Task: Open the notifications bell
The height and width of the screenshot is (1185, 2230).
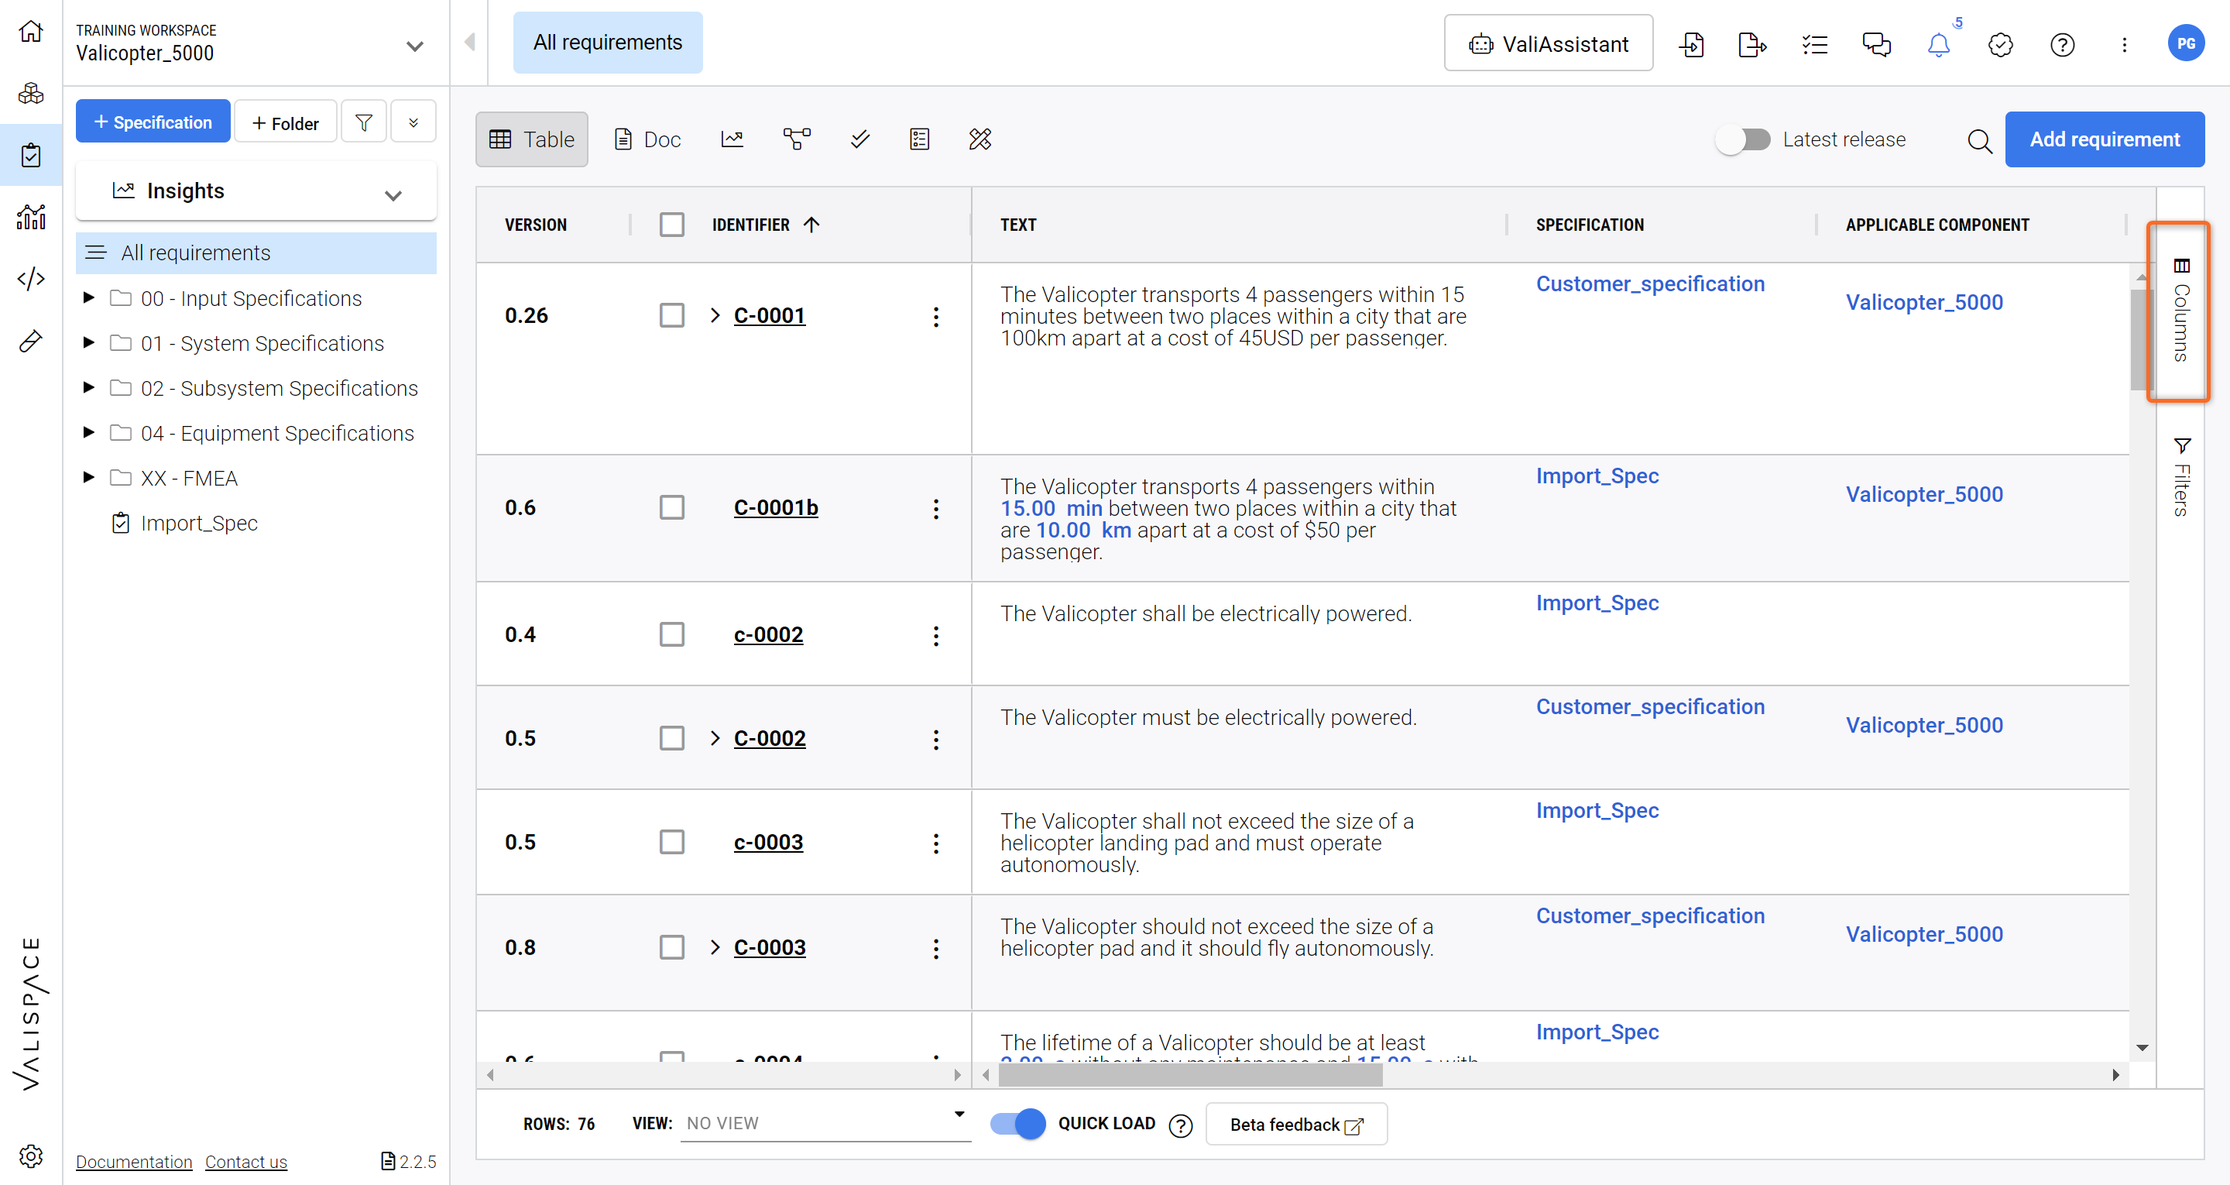Action: click(1939, 44)
